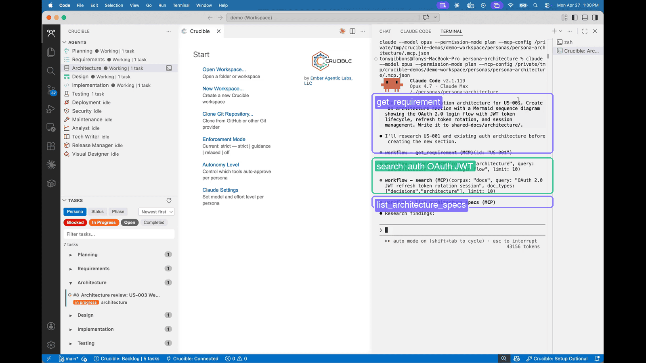Synchronize changes from the status bar
This screenshot has width=646, height=363.
84,359
